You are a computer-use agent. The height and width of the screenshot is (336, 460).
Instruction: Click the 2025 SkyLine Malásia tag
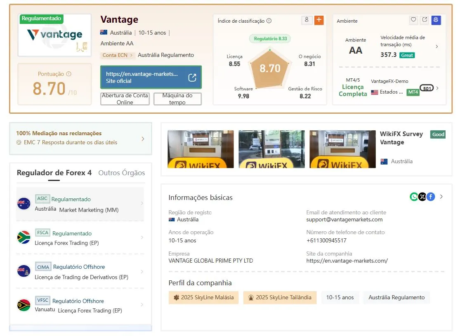(204, 298)
